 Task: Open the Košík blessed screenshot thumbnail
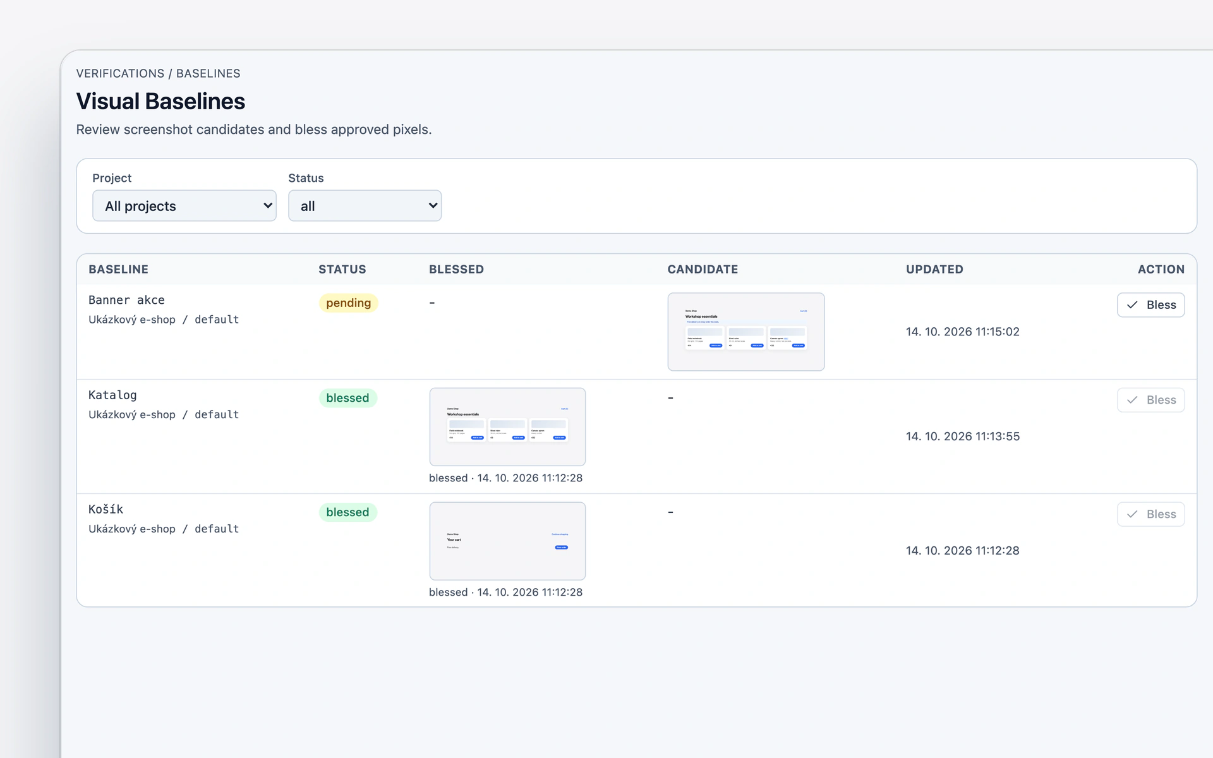(507, 541)
